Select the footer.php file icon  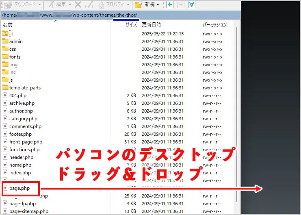[x=5, y=134]
